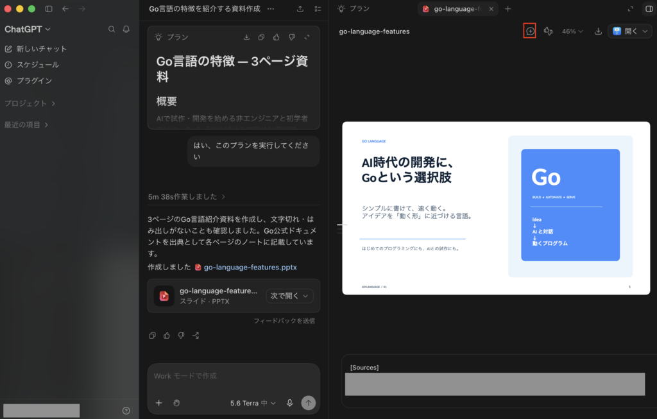The height and width of the screenshot is (419, 657).
Task: Click フィードバックを送信 link
Action: coord(284,321)
